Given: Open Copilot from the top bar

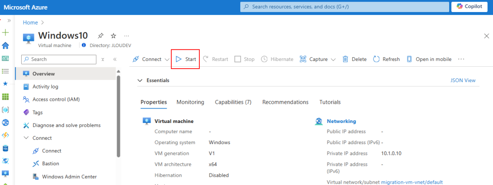Looking at the screenshot, I should pos(469,7).
